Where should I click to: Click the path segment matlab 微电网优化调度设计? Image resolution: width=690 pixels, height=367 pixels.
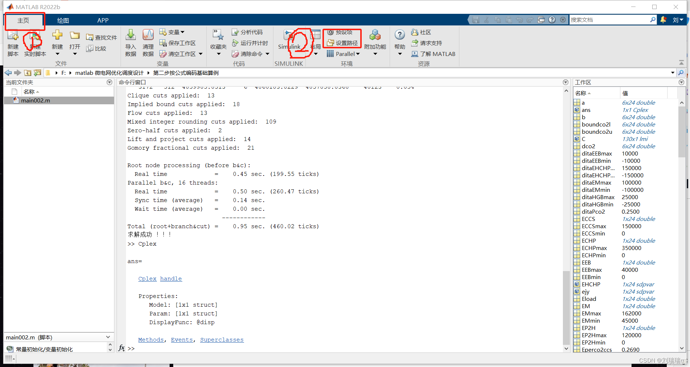pos(109,73)
